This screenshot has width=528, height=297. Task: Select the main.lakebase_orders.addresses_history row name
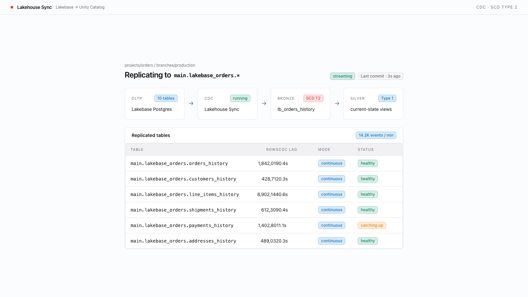coord(183,241)
